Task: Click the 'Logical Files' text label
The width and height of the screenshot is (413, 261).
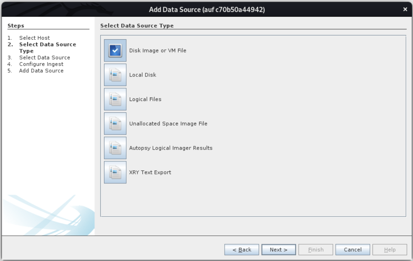Action: tap(145, 99)
